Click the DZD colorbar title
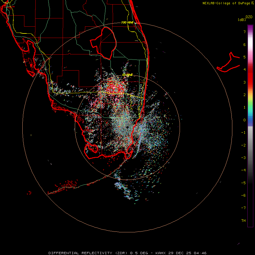This screenshot has width=255, height=255. 249,17
